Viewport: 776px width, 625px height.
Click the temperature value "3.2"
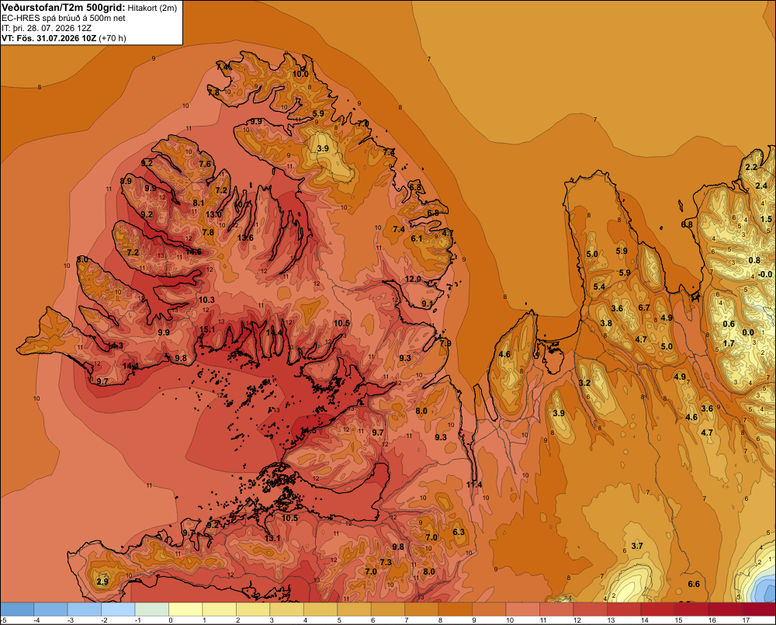584,383
